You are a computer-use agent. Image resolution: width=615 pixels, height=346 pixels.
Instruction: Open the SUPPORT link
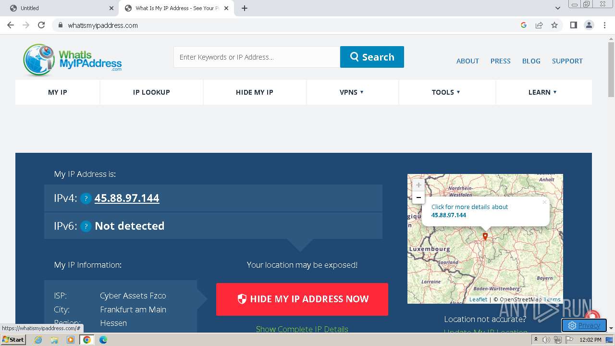567,61
